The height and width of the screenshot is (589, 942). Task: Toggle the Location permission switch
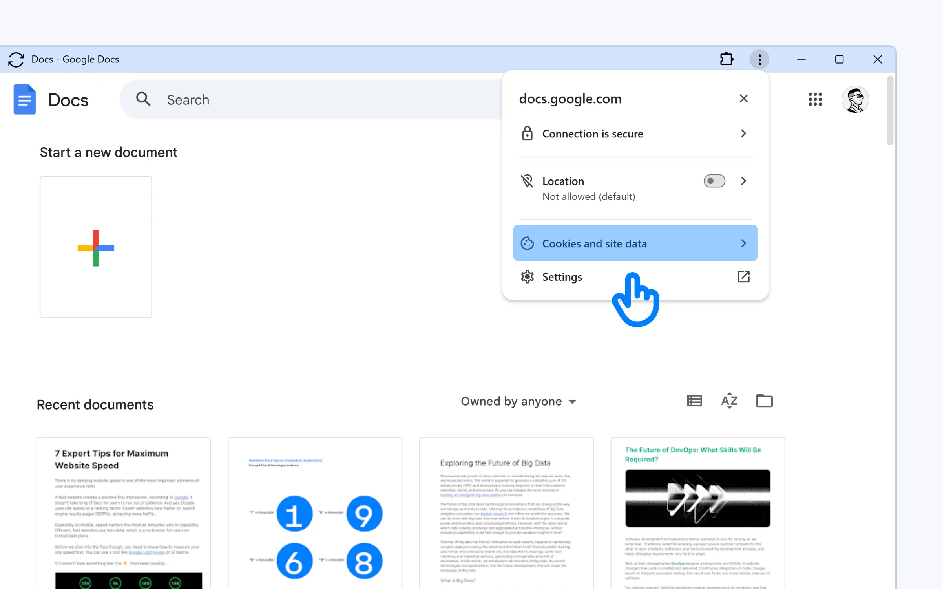pyautogui.click(x=714, y=181)
